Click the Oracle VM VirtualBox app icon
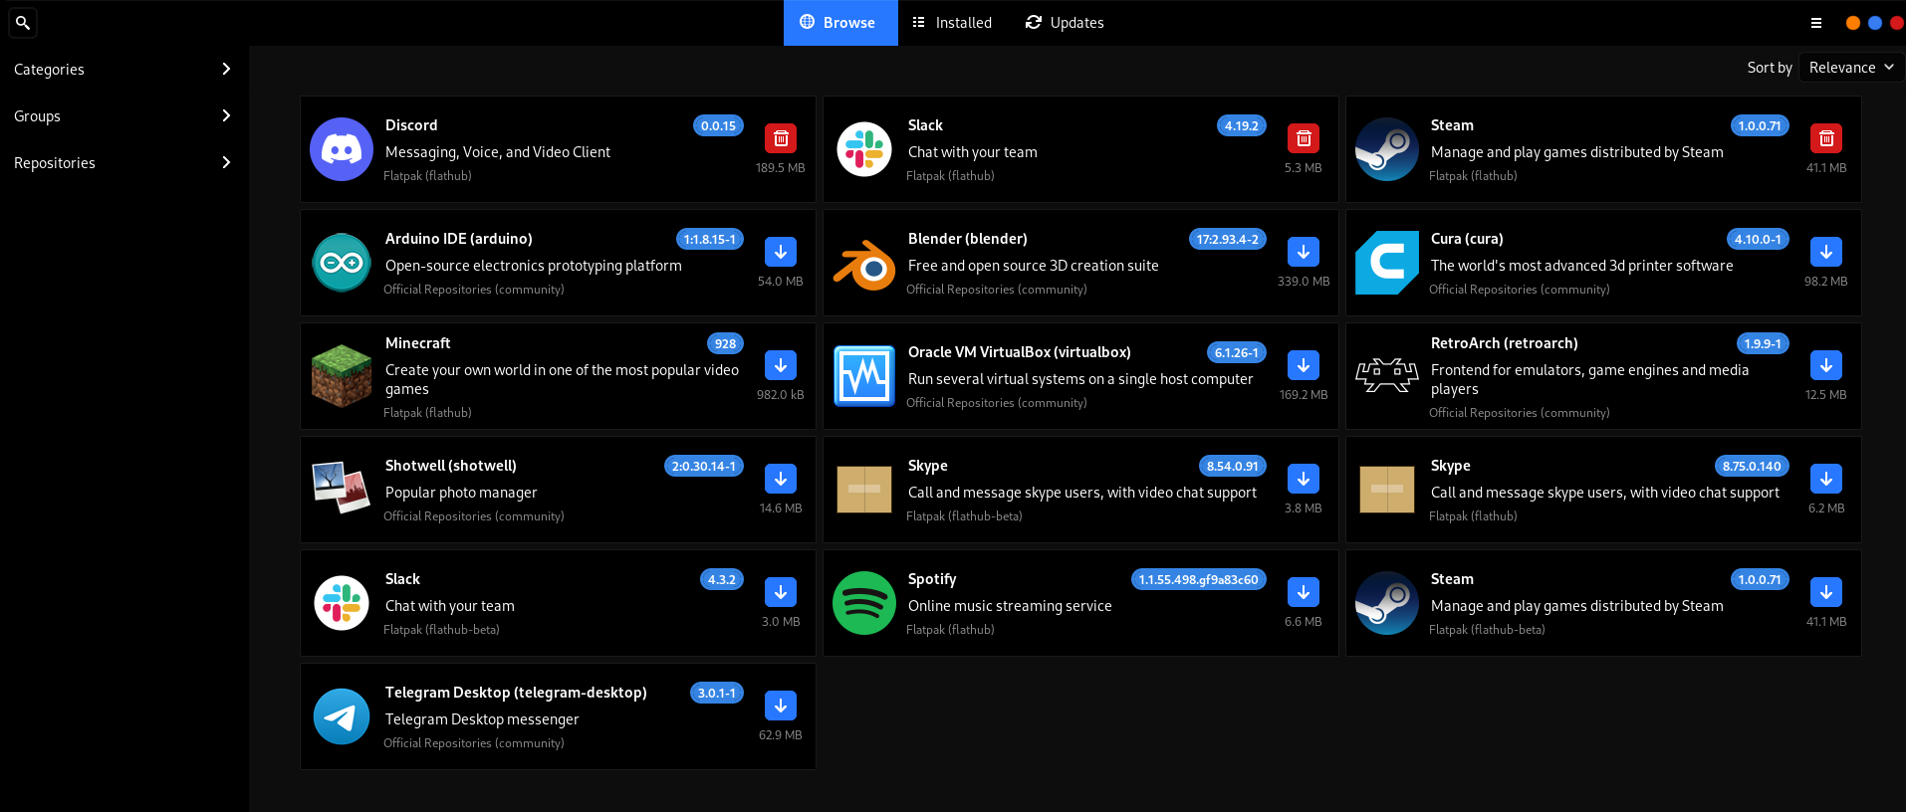This screenshot has height=812, width=1906. click(863, 376)
